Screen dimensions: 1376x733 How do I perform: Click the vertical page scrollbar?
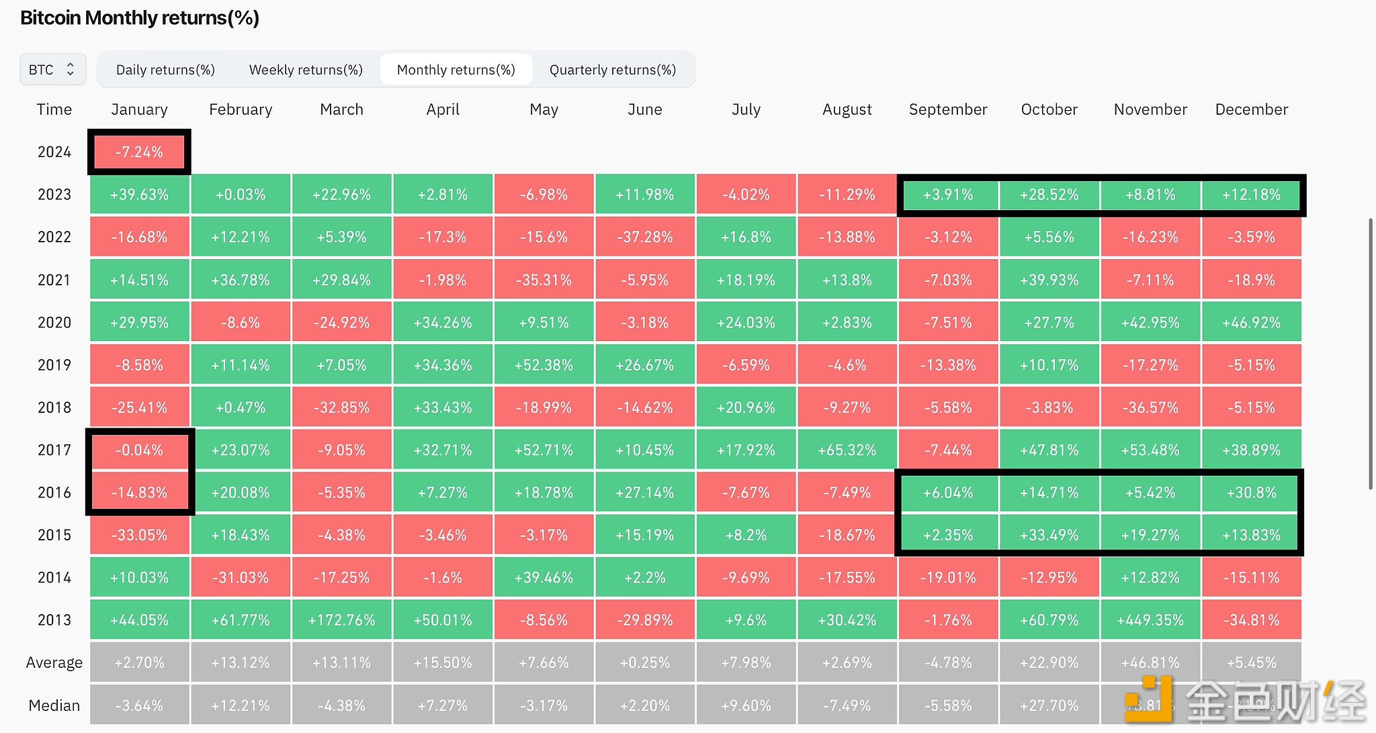1371,353
